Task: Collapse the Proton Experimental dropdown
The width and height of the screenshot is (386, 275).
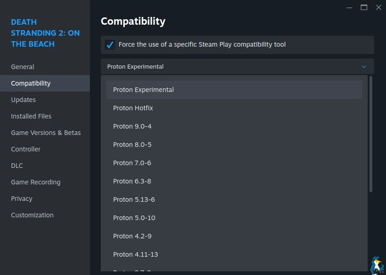Action: coord(237,67)
